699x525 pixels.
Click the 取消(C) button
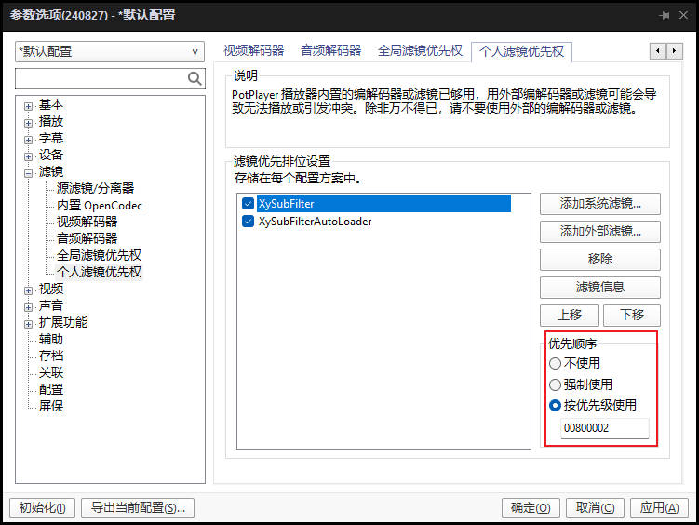click(x=595, y=507)
